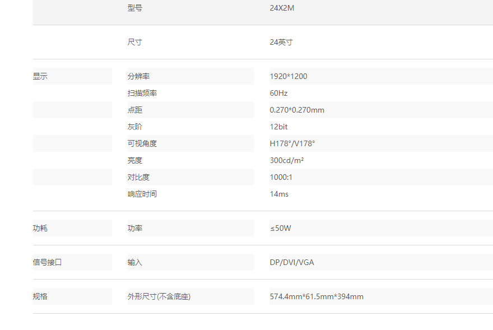
Task: Select response time value '14ms'
Action: pyautogui.click(x=279, y=194)
